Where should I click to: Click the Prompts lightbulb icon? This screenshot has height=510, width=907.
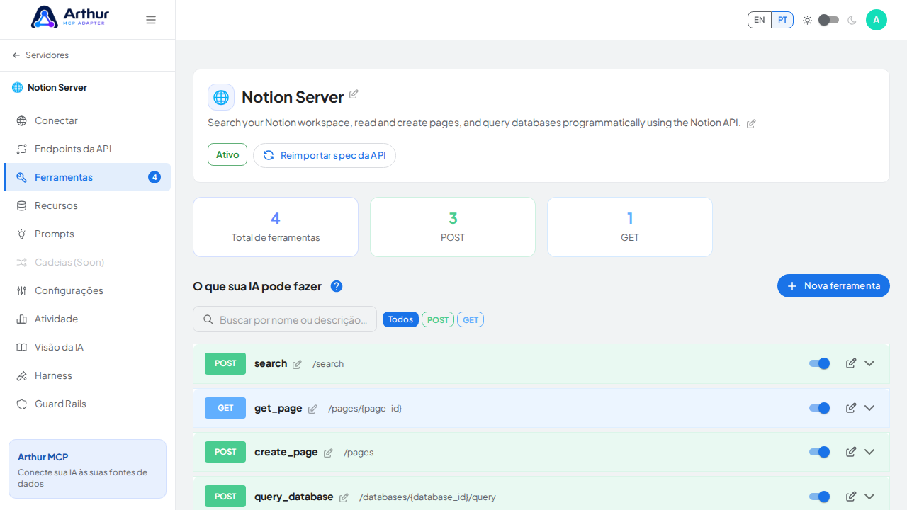tap(22, 234)
